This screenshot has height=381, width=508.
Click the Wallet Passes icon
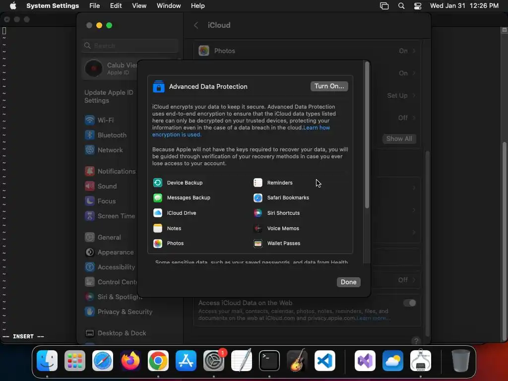pos(258,243)
